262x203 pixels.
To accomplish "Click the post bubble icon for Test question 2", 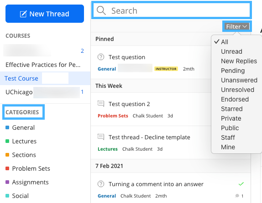I will pyautogui.click(x=101, y=104).
